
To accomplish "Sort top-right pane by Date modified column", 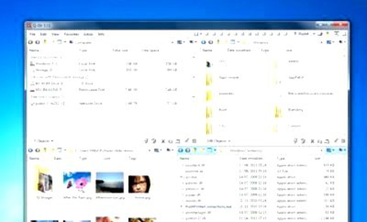I will click(239, 50).
